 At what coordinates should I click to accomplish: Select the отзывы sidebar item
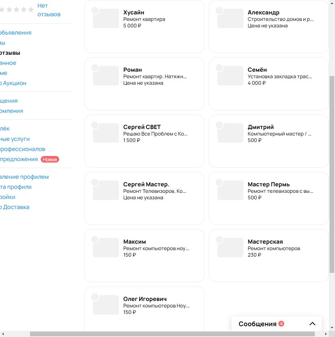coord(10,53)
